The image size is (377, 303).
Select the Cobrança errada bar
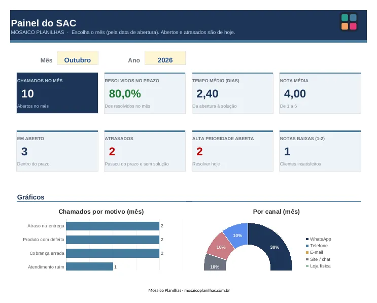(113, 253)
